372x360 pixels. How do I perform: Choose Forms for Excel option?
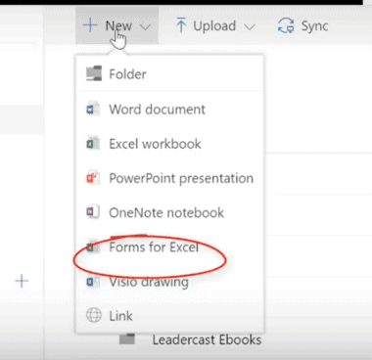(x=169, y=247)
